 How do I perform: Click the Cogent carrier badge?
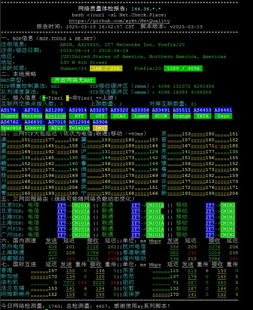coord(10,116)
